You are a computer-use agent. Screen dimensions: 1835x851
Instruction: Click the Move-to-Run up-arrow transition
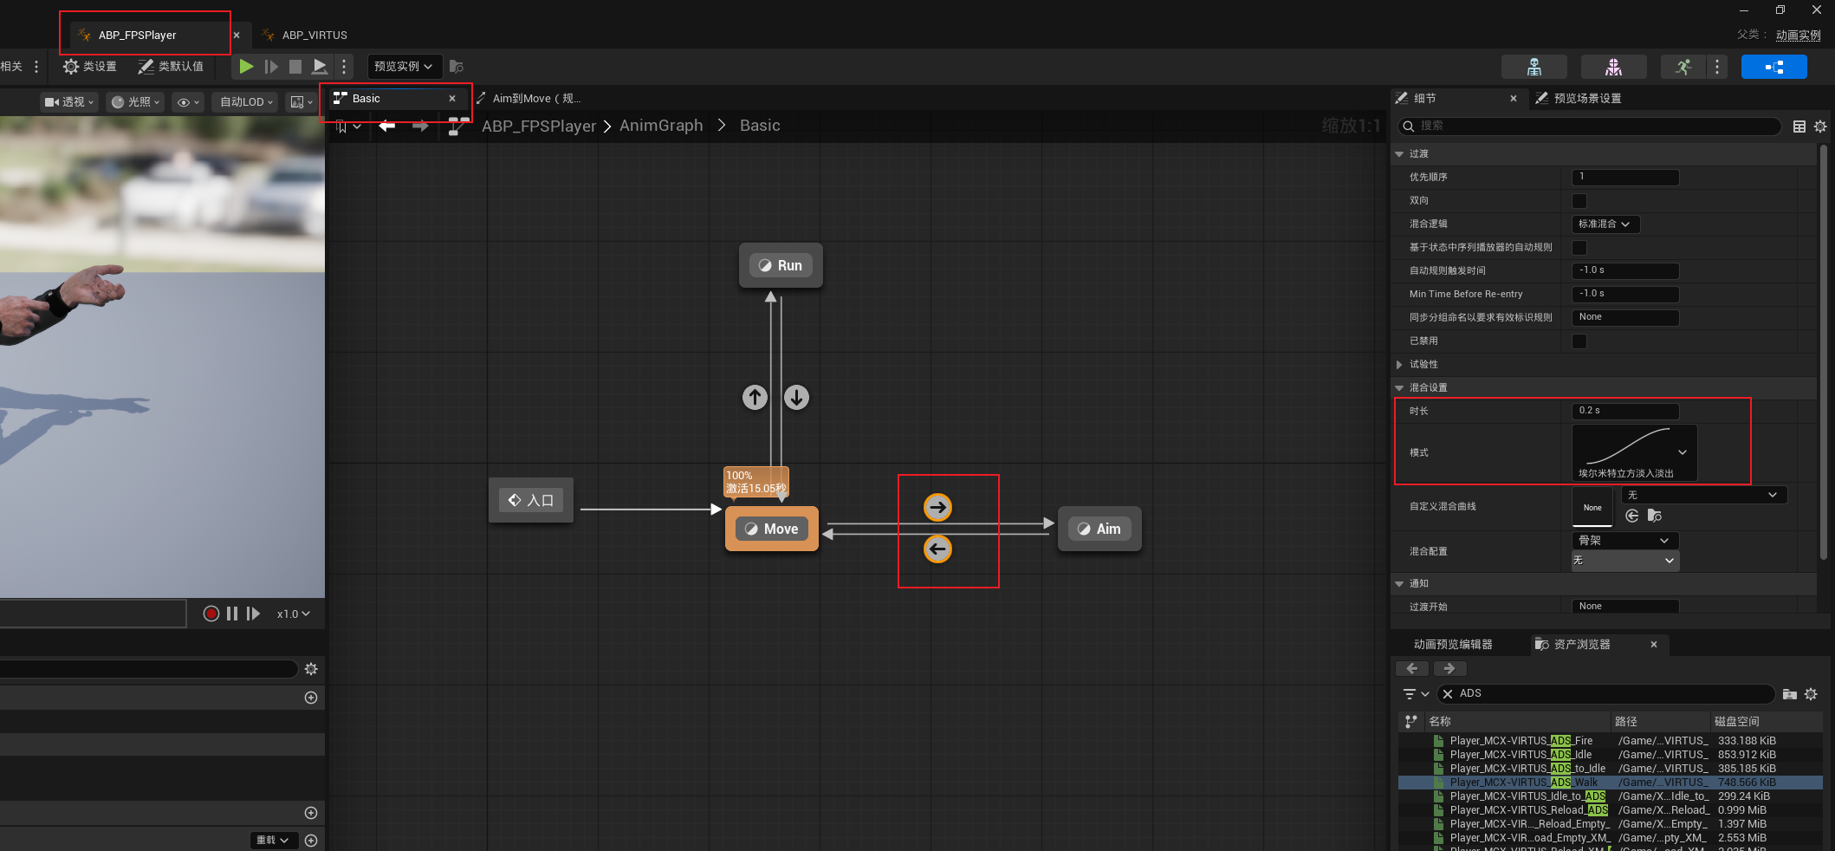(755, 397)
